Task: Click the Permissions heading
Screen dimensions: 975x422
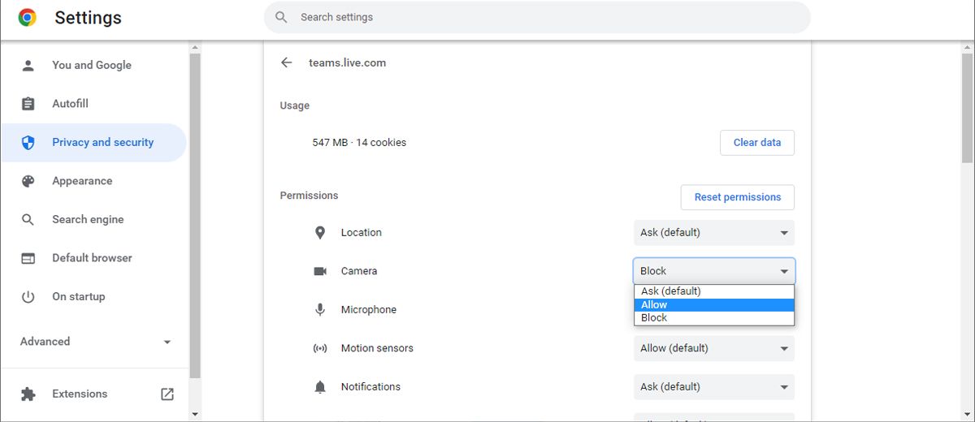Action: tap(309, 196)
